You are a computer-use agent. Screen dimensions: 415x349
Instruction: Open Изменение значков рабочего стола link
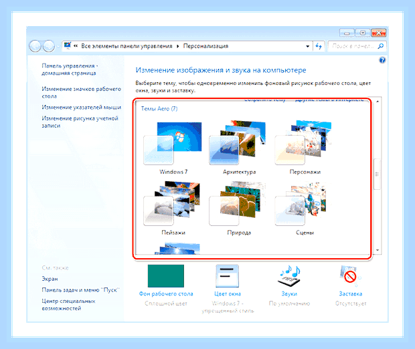pyautogui.click(x=81, y=92)
